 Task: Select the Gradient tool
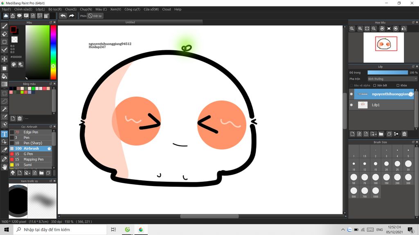coord(4,84)
